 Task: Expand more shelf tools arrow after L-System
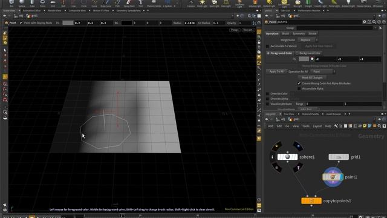(x=175, y=6)
